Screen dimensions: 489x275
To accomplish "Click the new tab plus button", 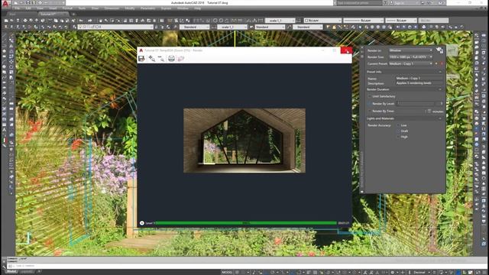I will click(x=73, y=14).
